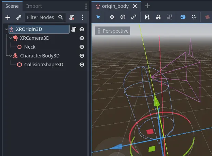Add a new scene tab with plus
Screen dimensions: 212x156
[147, 6]
